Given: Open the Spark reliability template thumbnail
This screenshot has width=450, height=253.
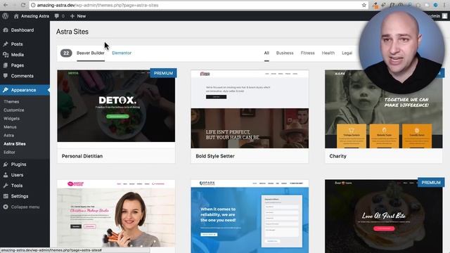Looking at the screenshot, I should click(x=250, y=216).
